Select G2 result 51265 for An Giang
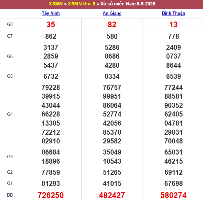 point(112,172)
